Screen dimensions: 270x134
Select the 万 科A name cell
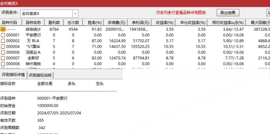click(x=33, y=41)
